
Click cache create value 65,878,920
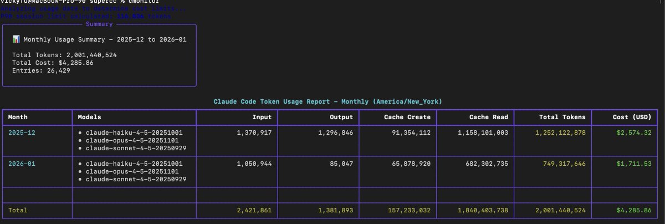(x=411, y=164)
